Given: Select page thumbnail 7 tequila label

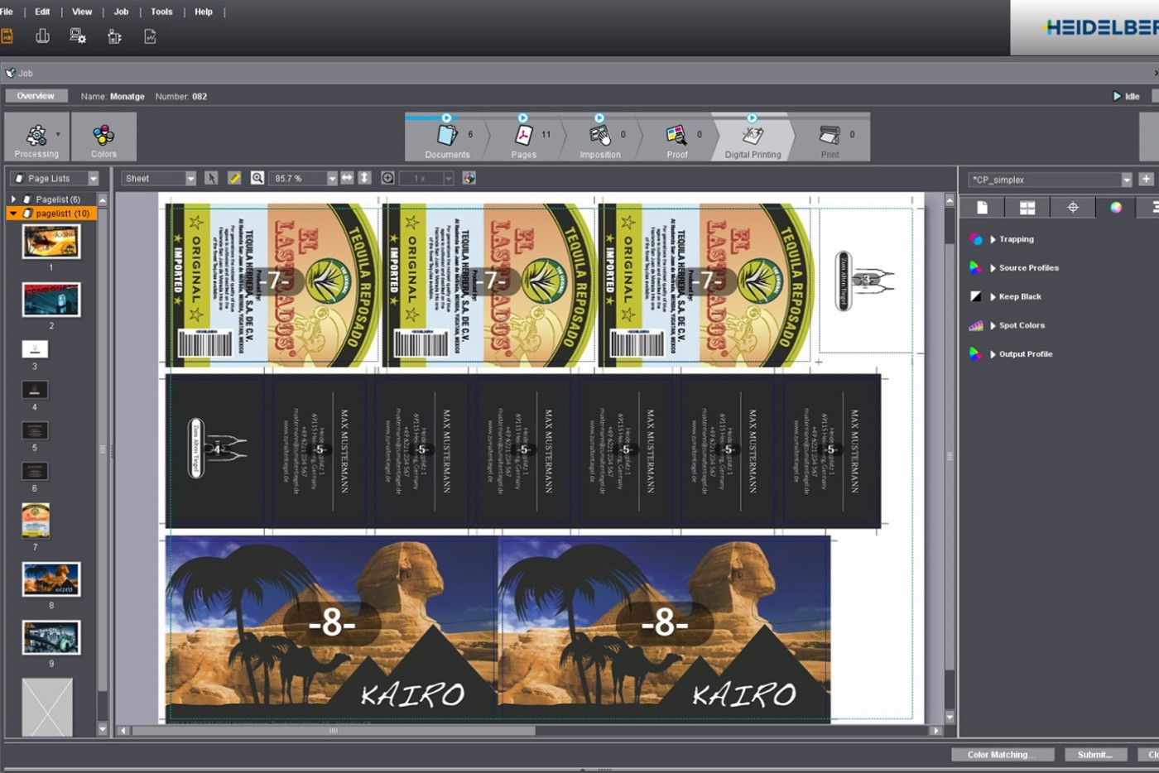Looking at the screenshot, I should coord(36,521).
